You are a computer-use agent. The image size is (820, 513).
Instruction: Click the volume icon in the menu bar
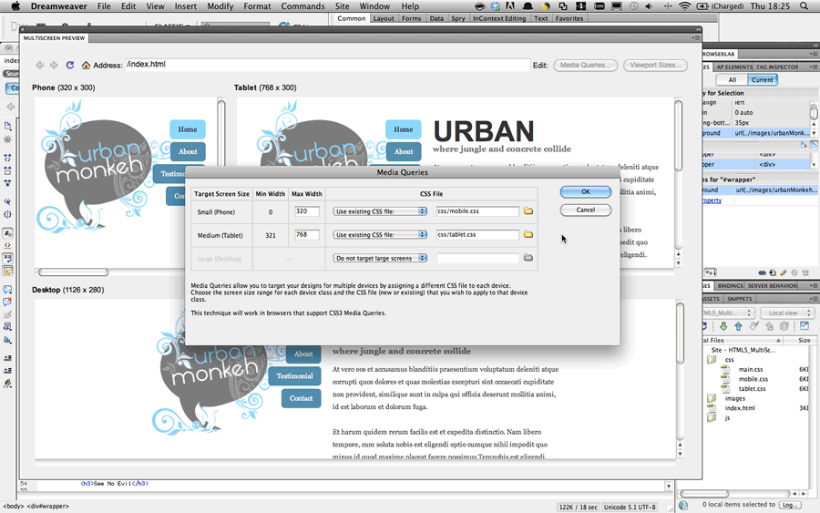[649, 6]
